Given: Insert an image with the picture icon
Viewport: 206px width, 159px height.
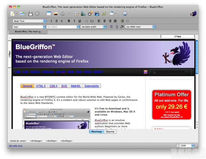Looking at the screenshot, I should pos(56,13).
